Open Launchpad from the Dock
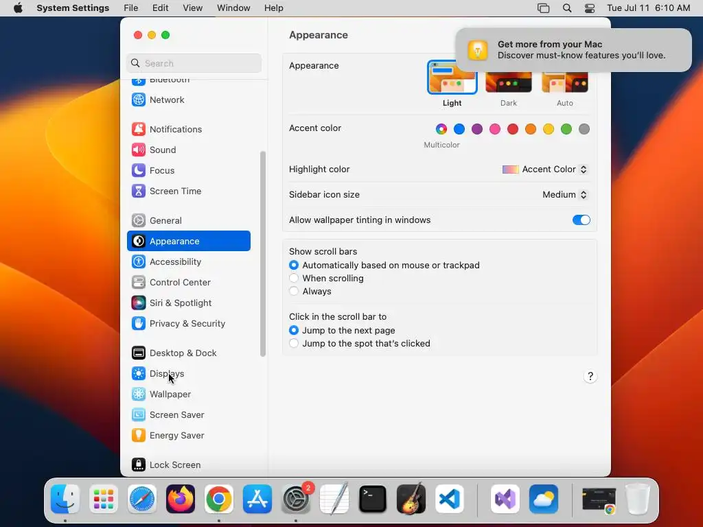703x527 pixels. (104, 499)
